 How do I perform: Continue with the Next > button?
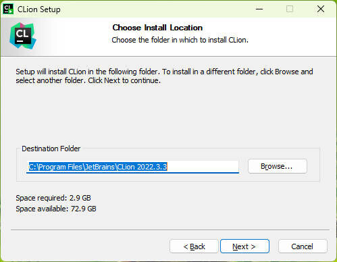click(244, 246)
